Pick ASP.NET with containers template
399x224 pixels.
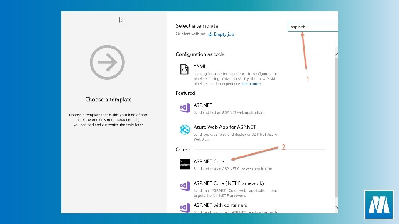pos(220,205)
